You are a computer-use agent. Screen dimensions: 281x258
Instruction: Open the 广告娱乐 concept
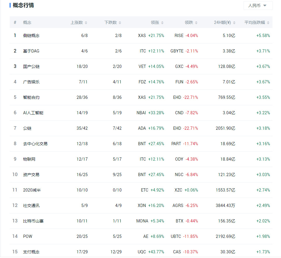coord(31,82)
